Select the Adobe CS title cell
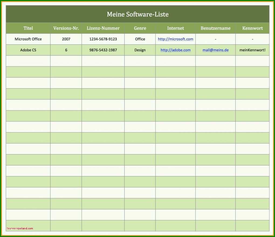 [x=28, y=50]
